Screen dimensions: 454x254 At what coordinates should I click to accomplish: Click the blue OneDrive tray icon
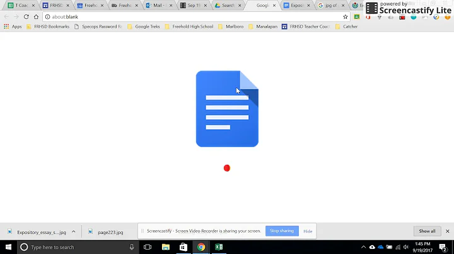click(x=381, y=247)
